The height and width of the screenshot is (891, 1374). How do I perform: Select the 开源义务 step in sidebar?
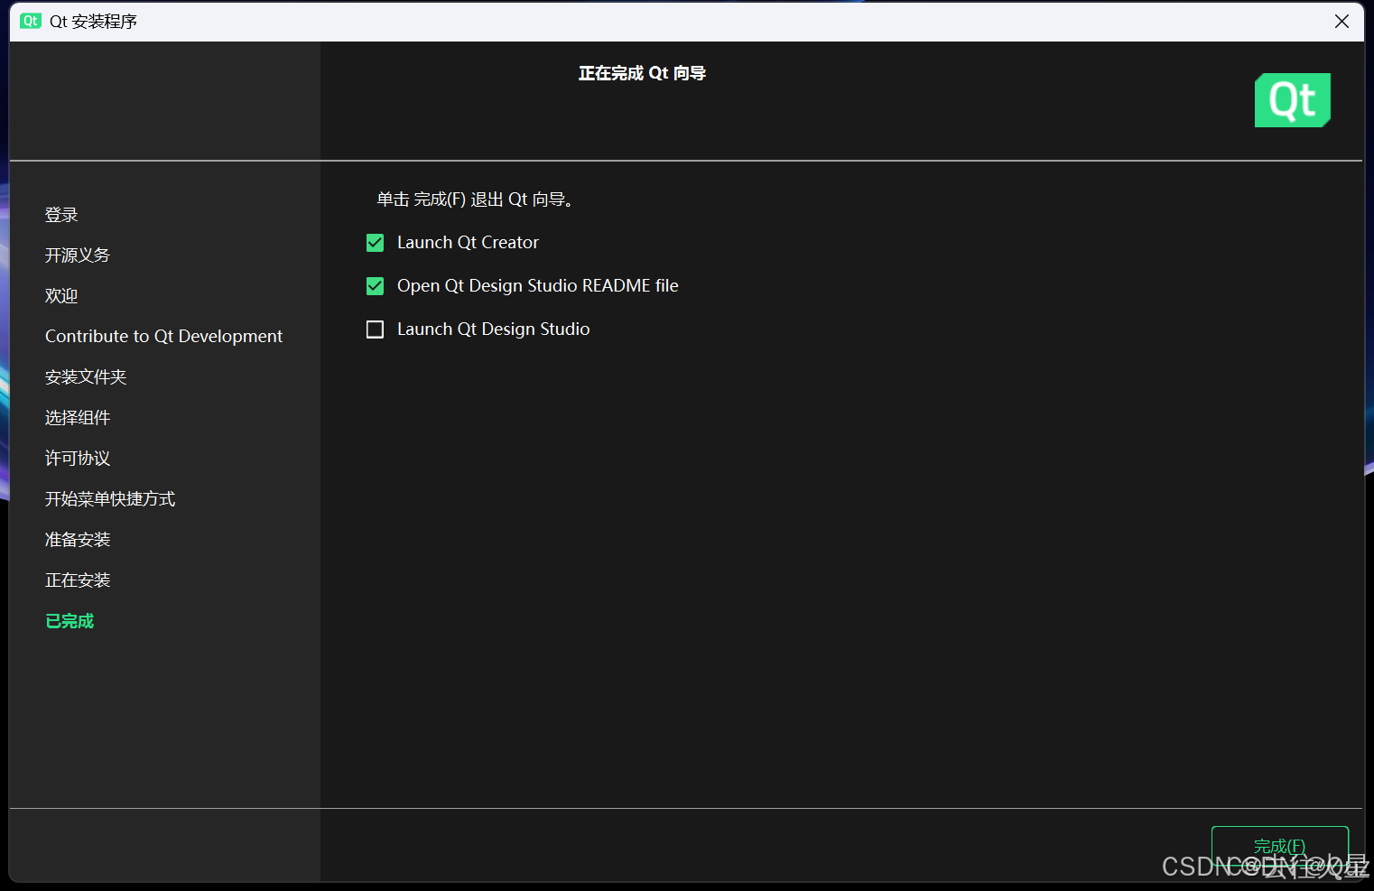(x=78, y=255)
